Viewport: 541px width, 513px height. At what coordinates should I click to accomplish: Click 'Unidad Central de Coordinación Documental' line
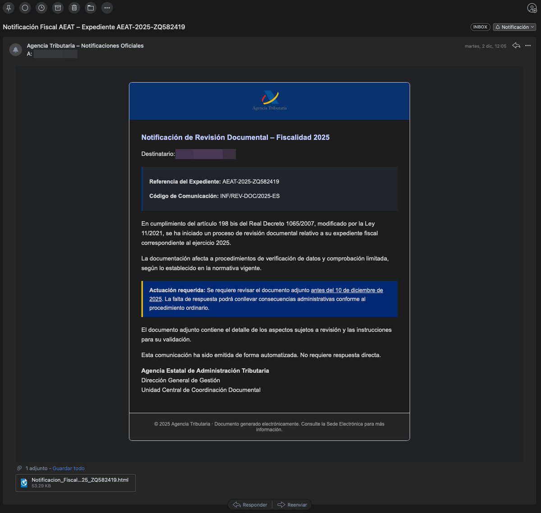point(201,390)
